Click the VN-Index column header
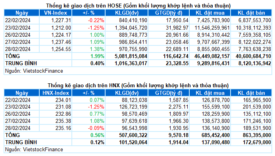The width and height of the screenshot is (275, 156). point(56,13)
